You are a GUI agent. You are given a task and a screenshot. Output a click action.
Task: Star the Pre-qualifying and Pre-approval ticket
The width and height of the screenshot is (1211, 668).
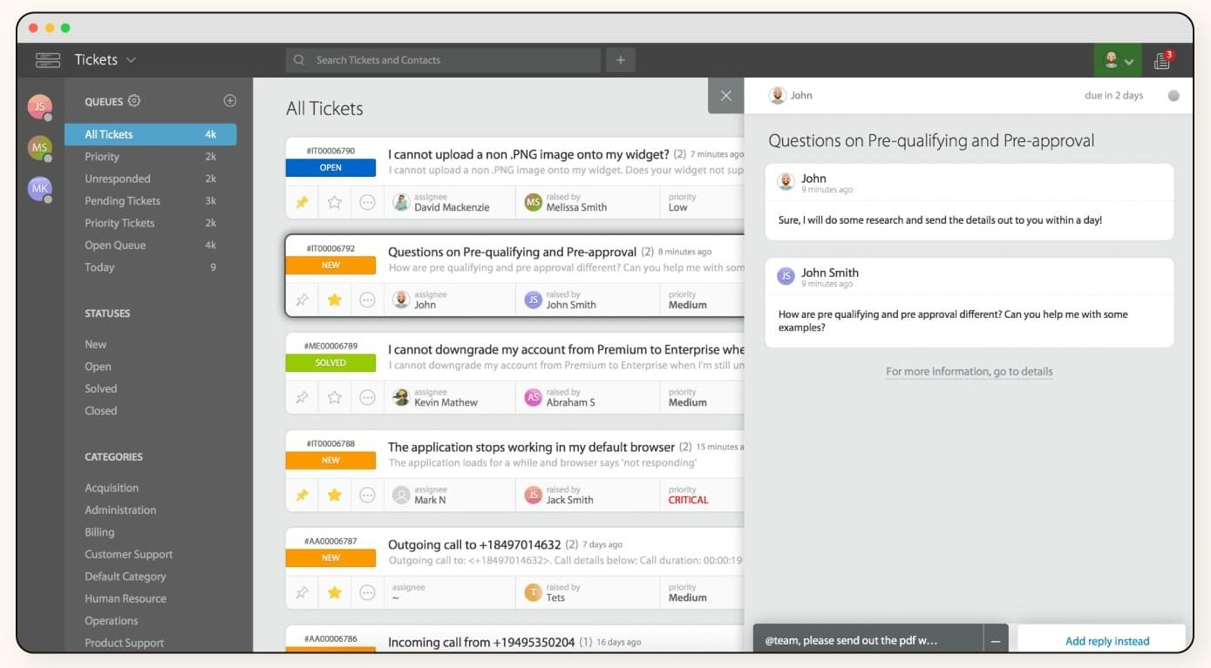[x=334, y=299]
